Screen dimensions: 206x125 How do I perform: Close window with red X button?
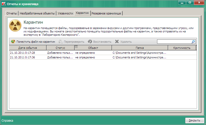(199, 3)
